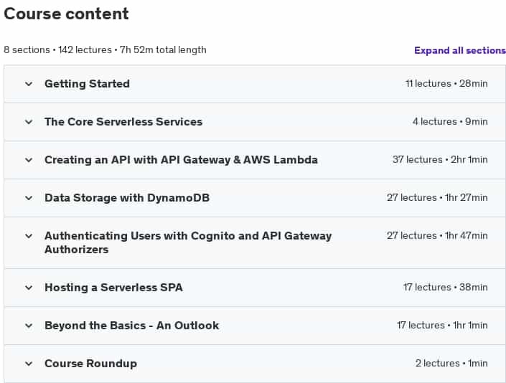This screenshot has width=506, height=383.
Task: Click the Expand all sections link
Action: click(x=460, y=50)
